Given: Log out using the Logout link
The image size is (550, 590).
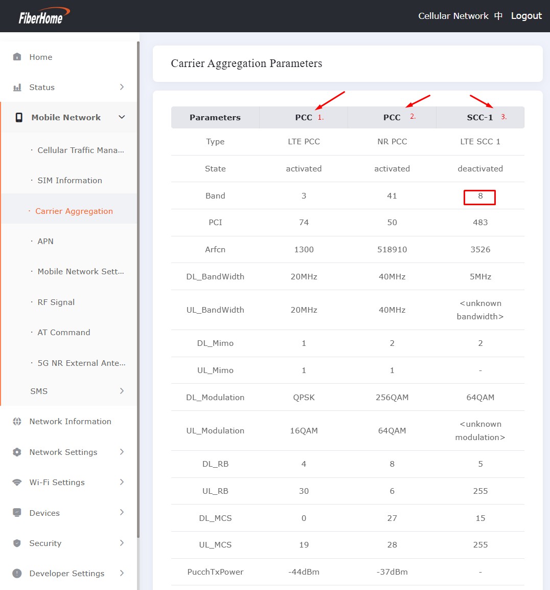Looking at the screenshot, I should (526, 16).
